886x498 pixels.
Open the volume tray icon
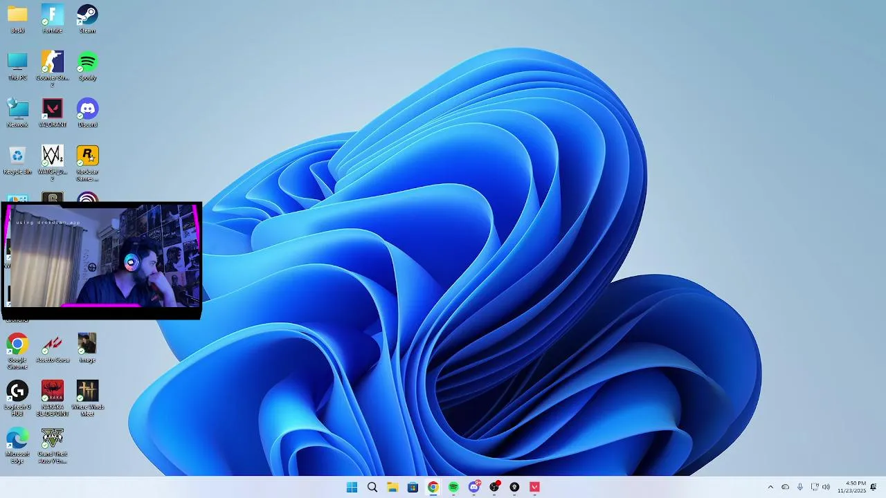coord(826,487)
